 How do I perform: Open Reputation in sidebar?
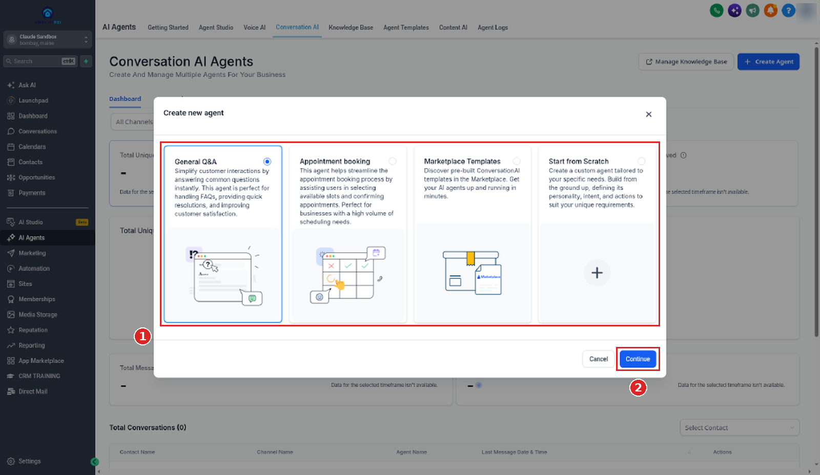(x=33, y=330)
